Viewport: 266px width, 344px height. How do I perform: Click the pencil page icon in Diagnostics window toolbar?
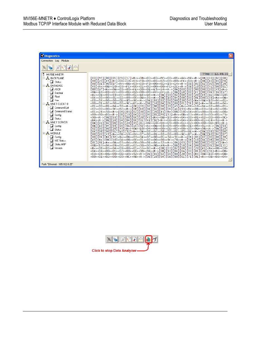[64, 68]
